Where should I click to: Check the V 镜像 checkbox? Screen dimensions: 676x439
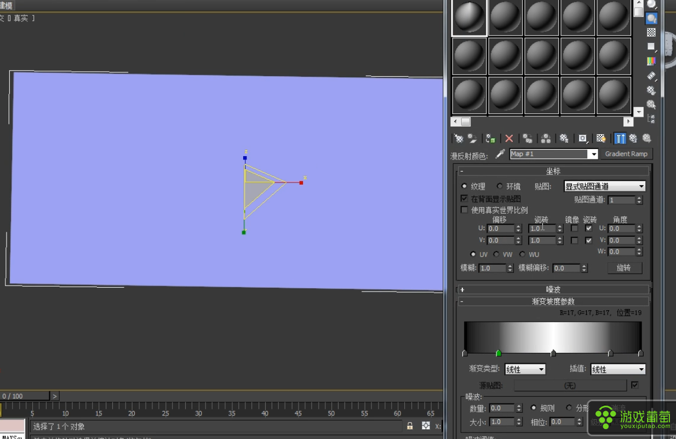click(x=574, y=241)
